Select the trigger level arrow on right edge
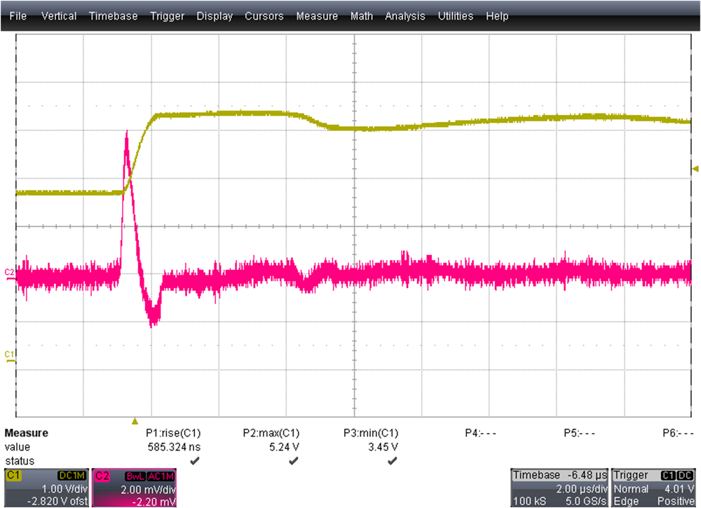The height and width of the screenshot is (508, 701). 695,168
